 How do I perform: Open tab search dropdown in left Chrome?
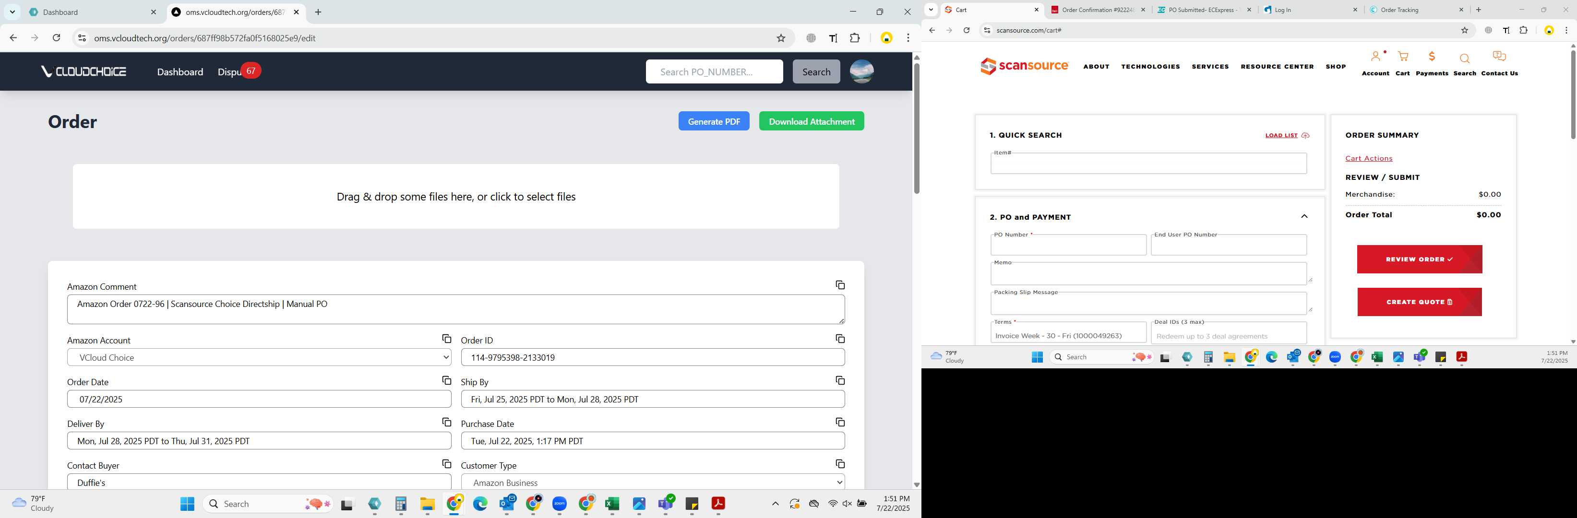pos(12,12)
